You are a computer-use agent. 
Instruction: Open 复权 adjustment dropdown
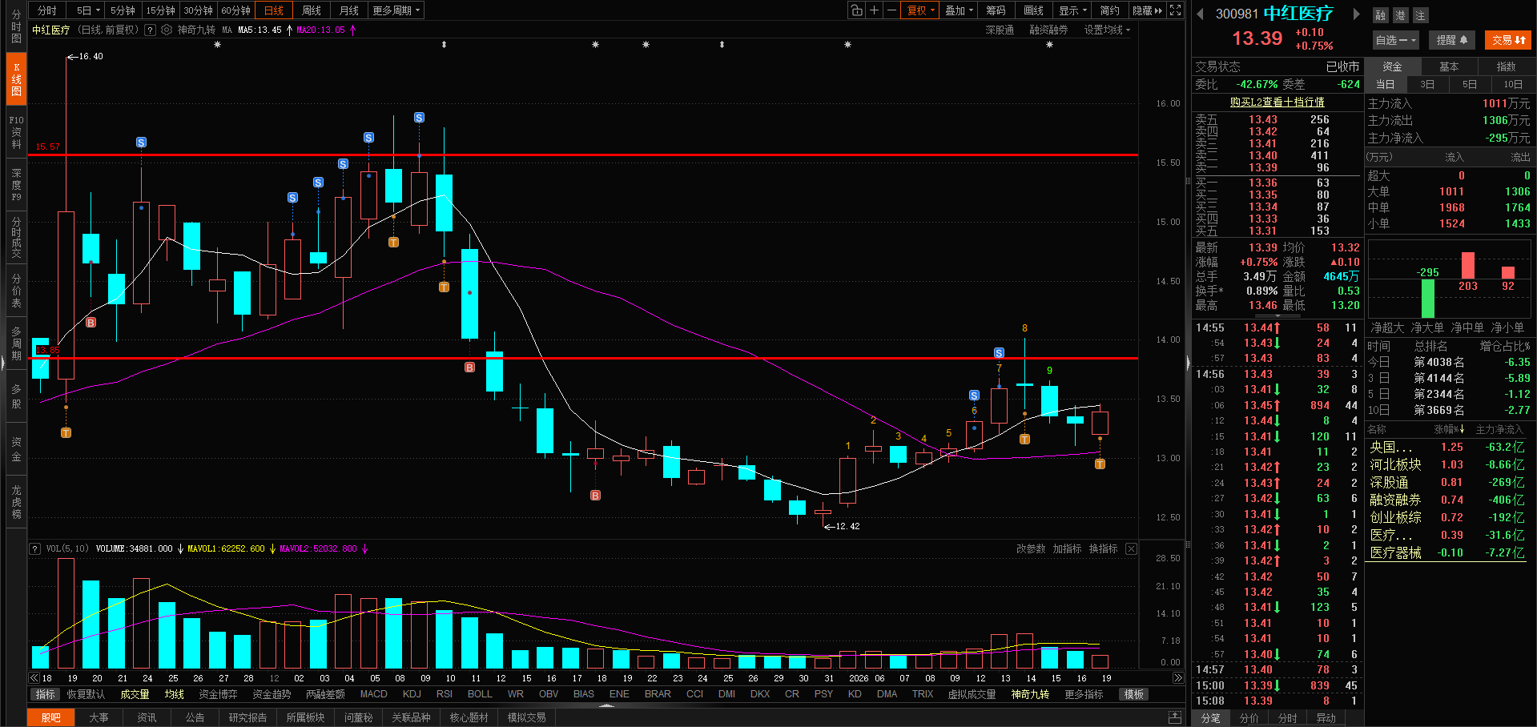[920, 10]
